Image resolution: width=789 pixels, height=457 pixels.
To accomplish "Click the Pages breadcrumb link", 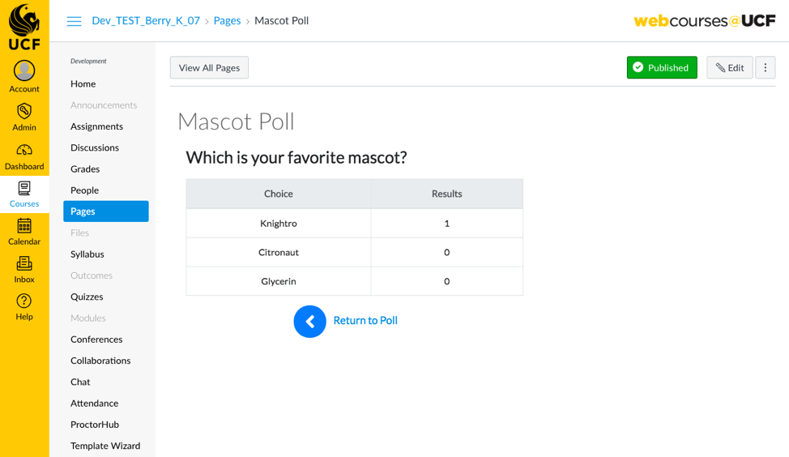I will tap(228, 20).
